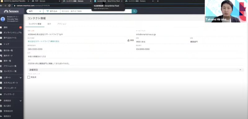This screenshot has width=248, height=119.
Task: Click the 解除 lock icon
Action: pos(128,40)
